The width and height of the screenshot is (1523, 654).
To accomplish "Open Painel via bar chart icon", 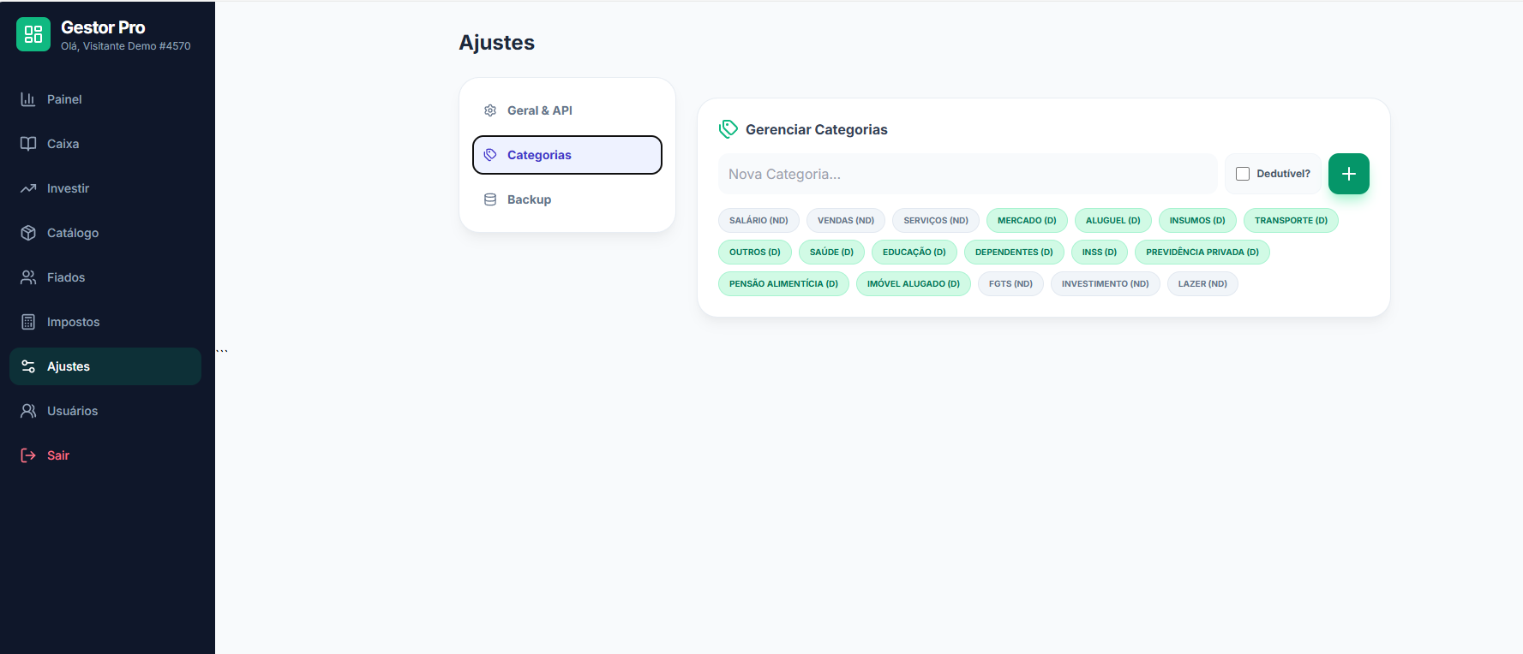I will point(28,99).
